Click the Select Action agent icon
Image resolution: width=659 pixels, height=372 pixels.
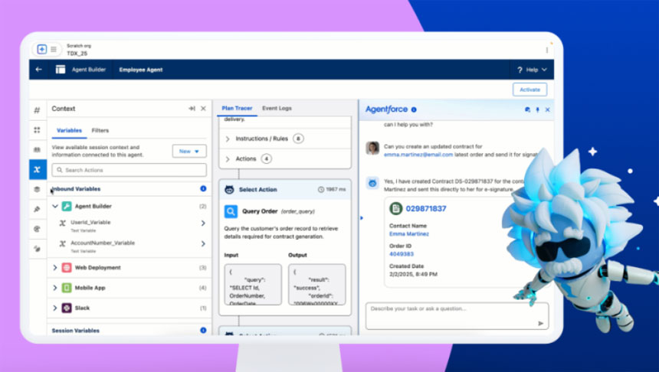coord(229,189)
